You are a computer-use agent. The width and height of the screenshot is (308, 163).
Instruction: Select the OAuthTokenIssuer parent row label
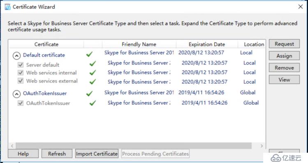(45, 93)
